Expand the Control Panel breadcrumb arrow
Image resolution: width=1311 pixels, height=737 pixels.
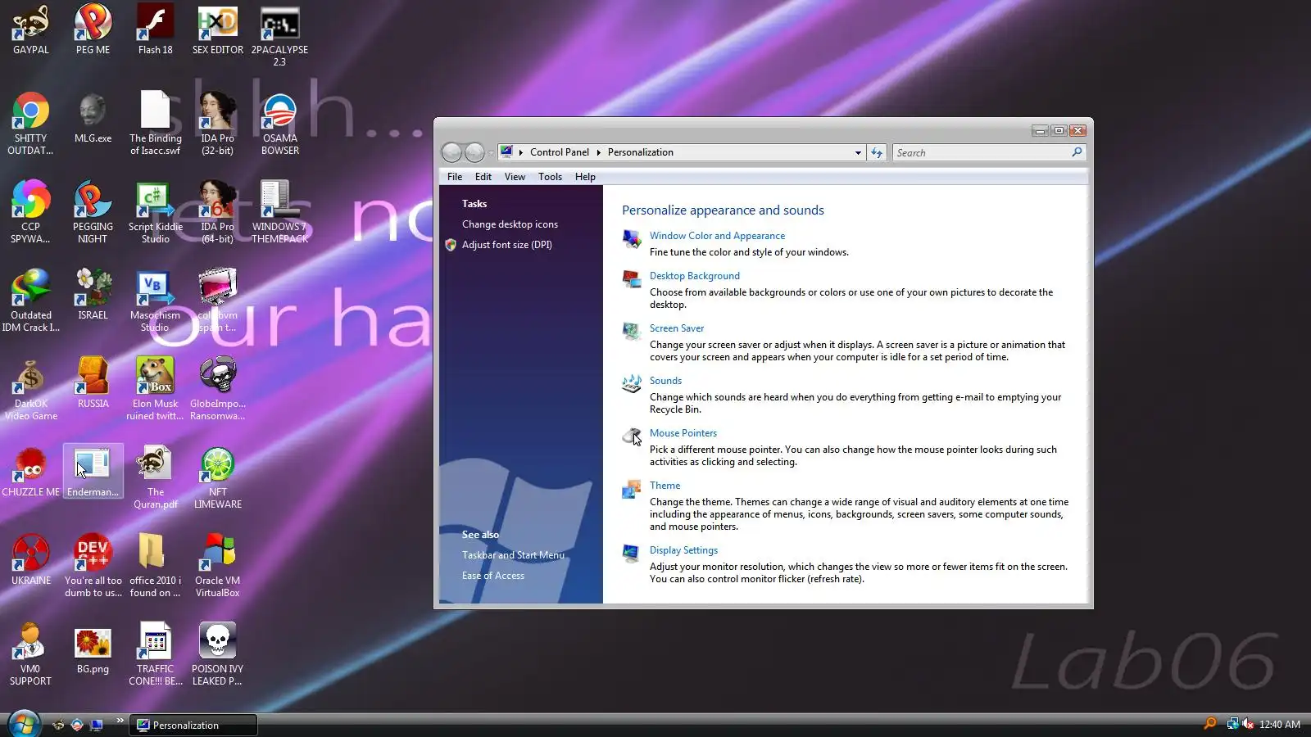[598, 152]
